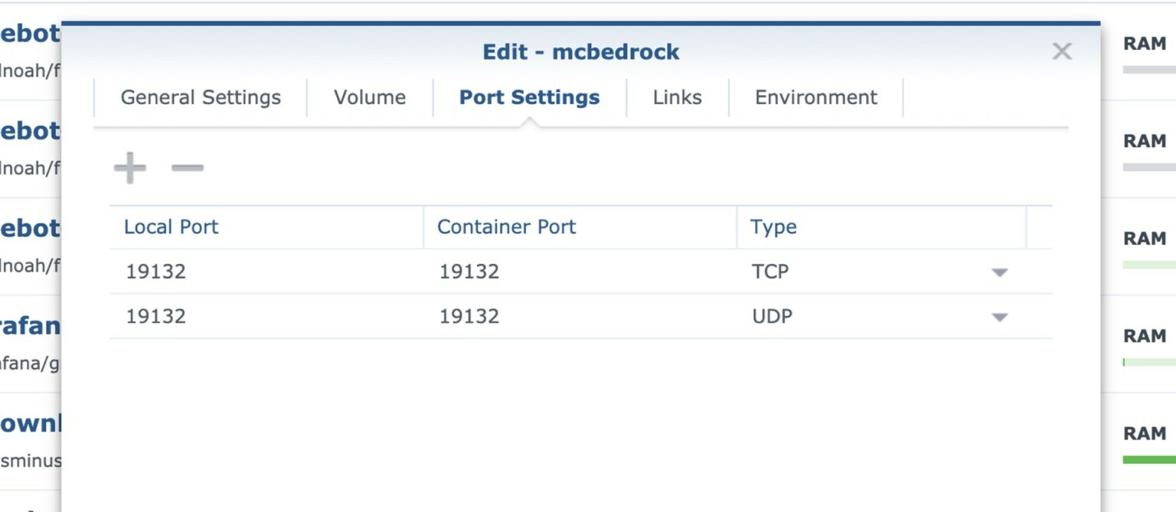The width and height of the screenshot is (1176, 512).
Task: Click the TCP value in the Type column
Action: coord(768,272)
